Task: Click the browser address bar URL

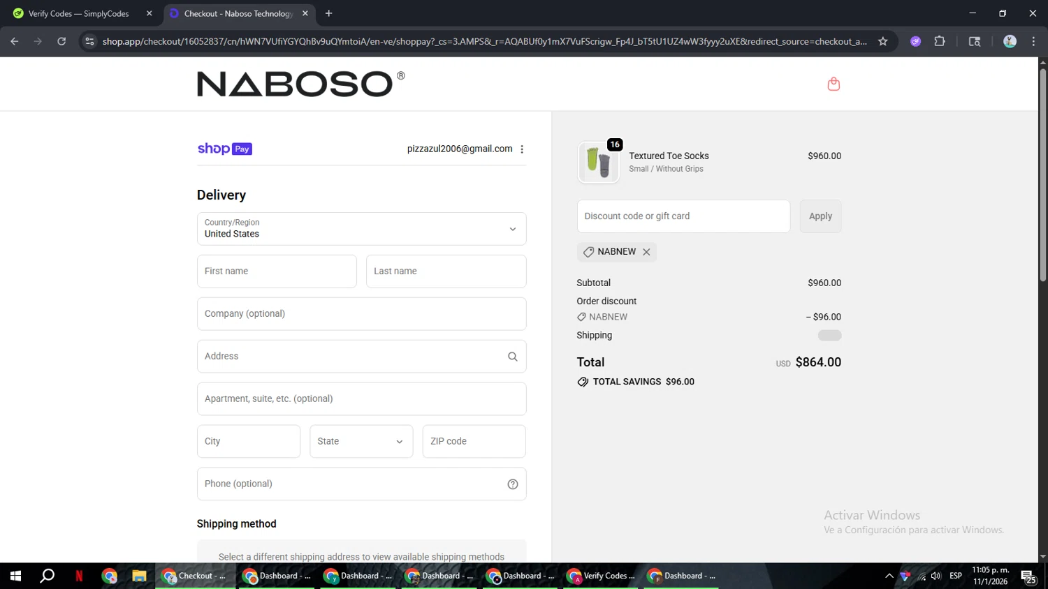Action: click(x=484, y=41)
